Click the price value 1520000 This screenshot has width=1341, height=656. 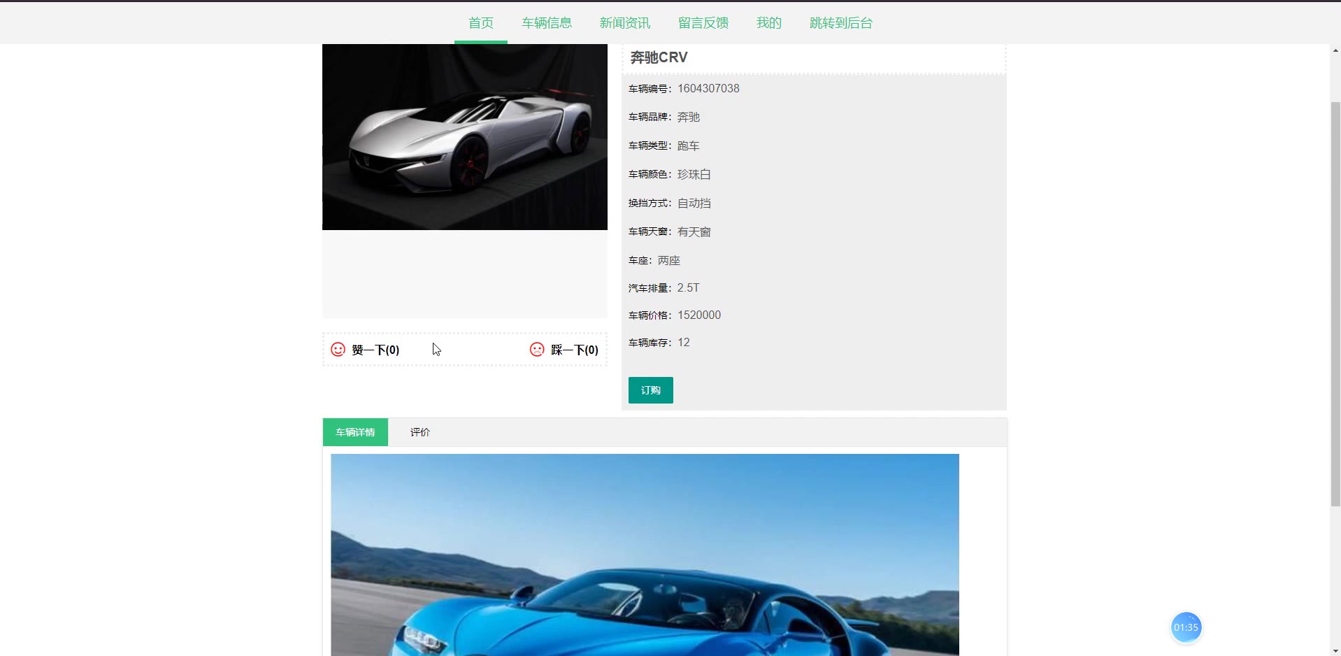[x=699, y=315]
